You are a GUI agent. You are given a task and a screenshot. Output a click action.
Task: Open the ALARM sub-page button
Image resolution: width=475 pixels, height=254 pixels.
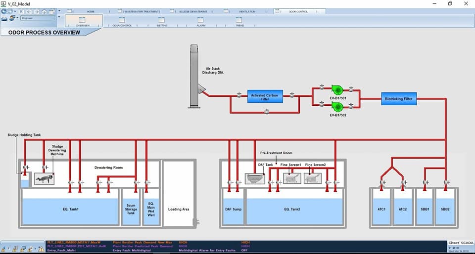[200, 21]
